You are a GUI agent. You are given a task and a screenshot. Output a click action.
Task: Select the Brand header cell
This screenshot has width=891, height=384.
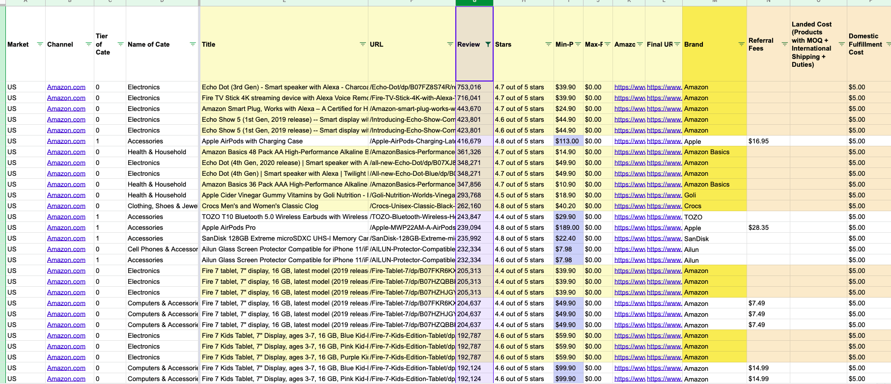[715, 44]
